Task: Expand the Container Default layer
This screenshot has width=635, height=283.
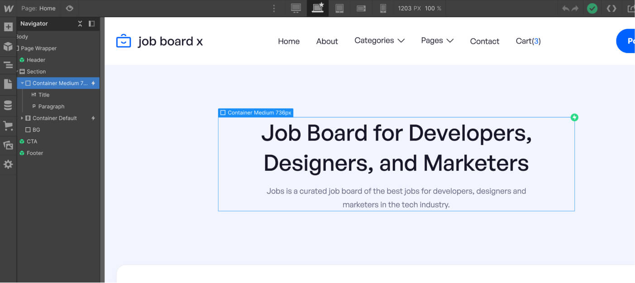Action: click(22, 118)
